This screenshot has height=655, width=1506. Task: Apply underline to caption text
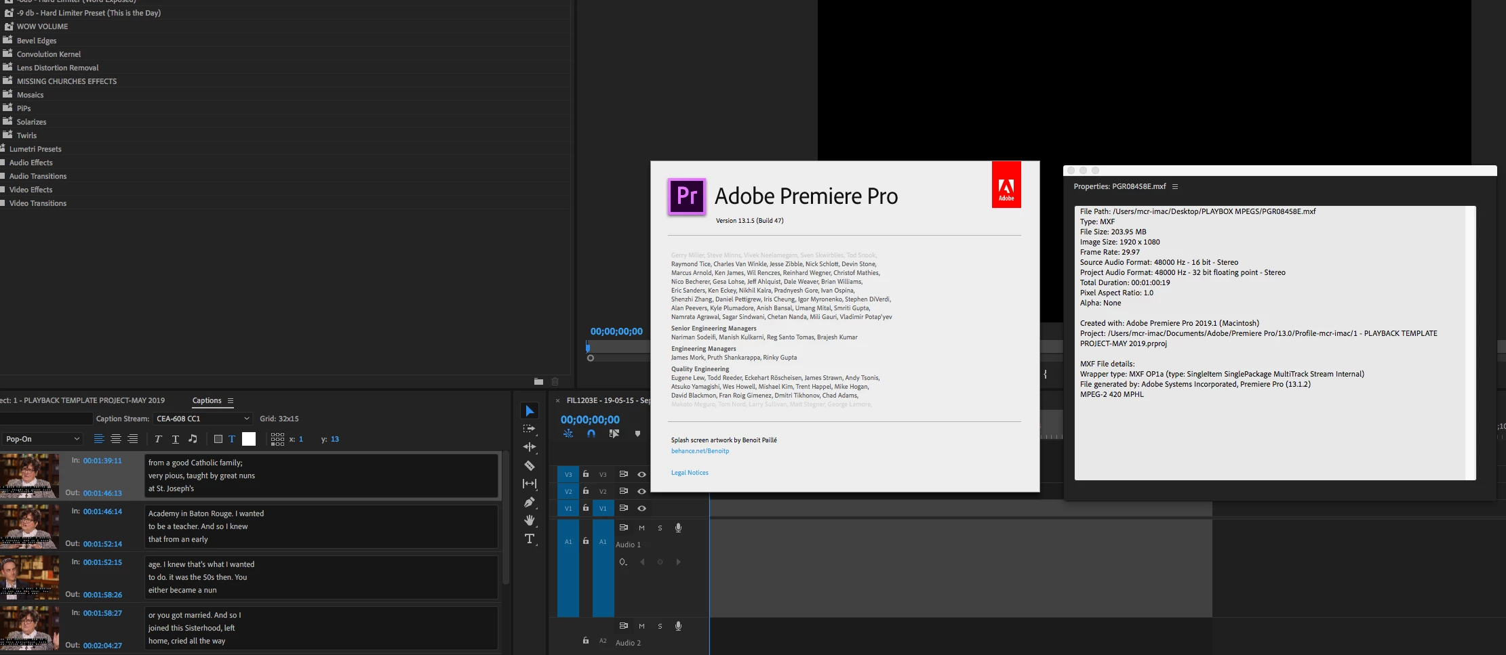176,439
